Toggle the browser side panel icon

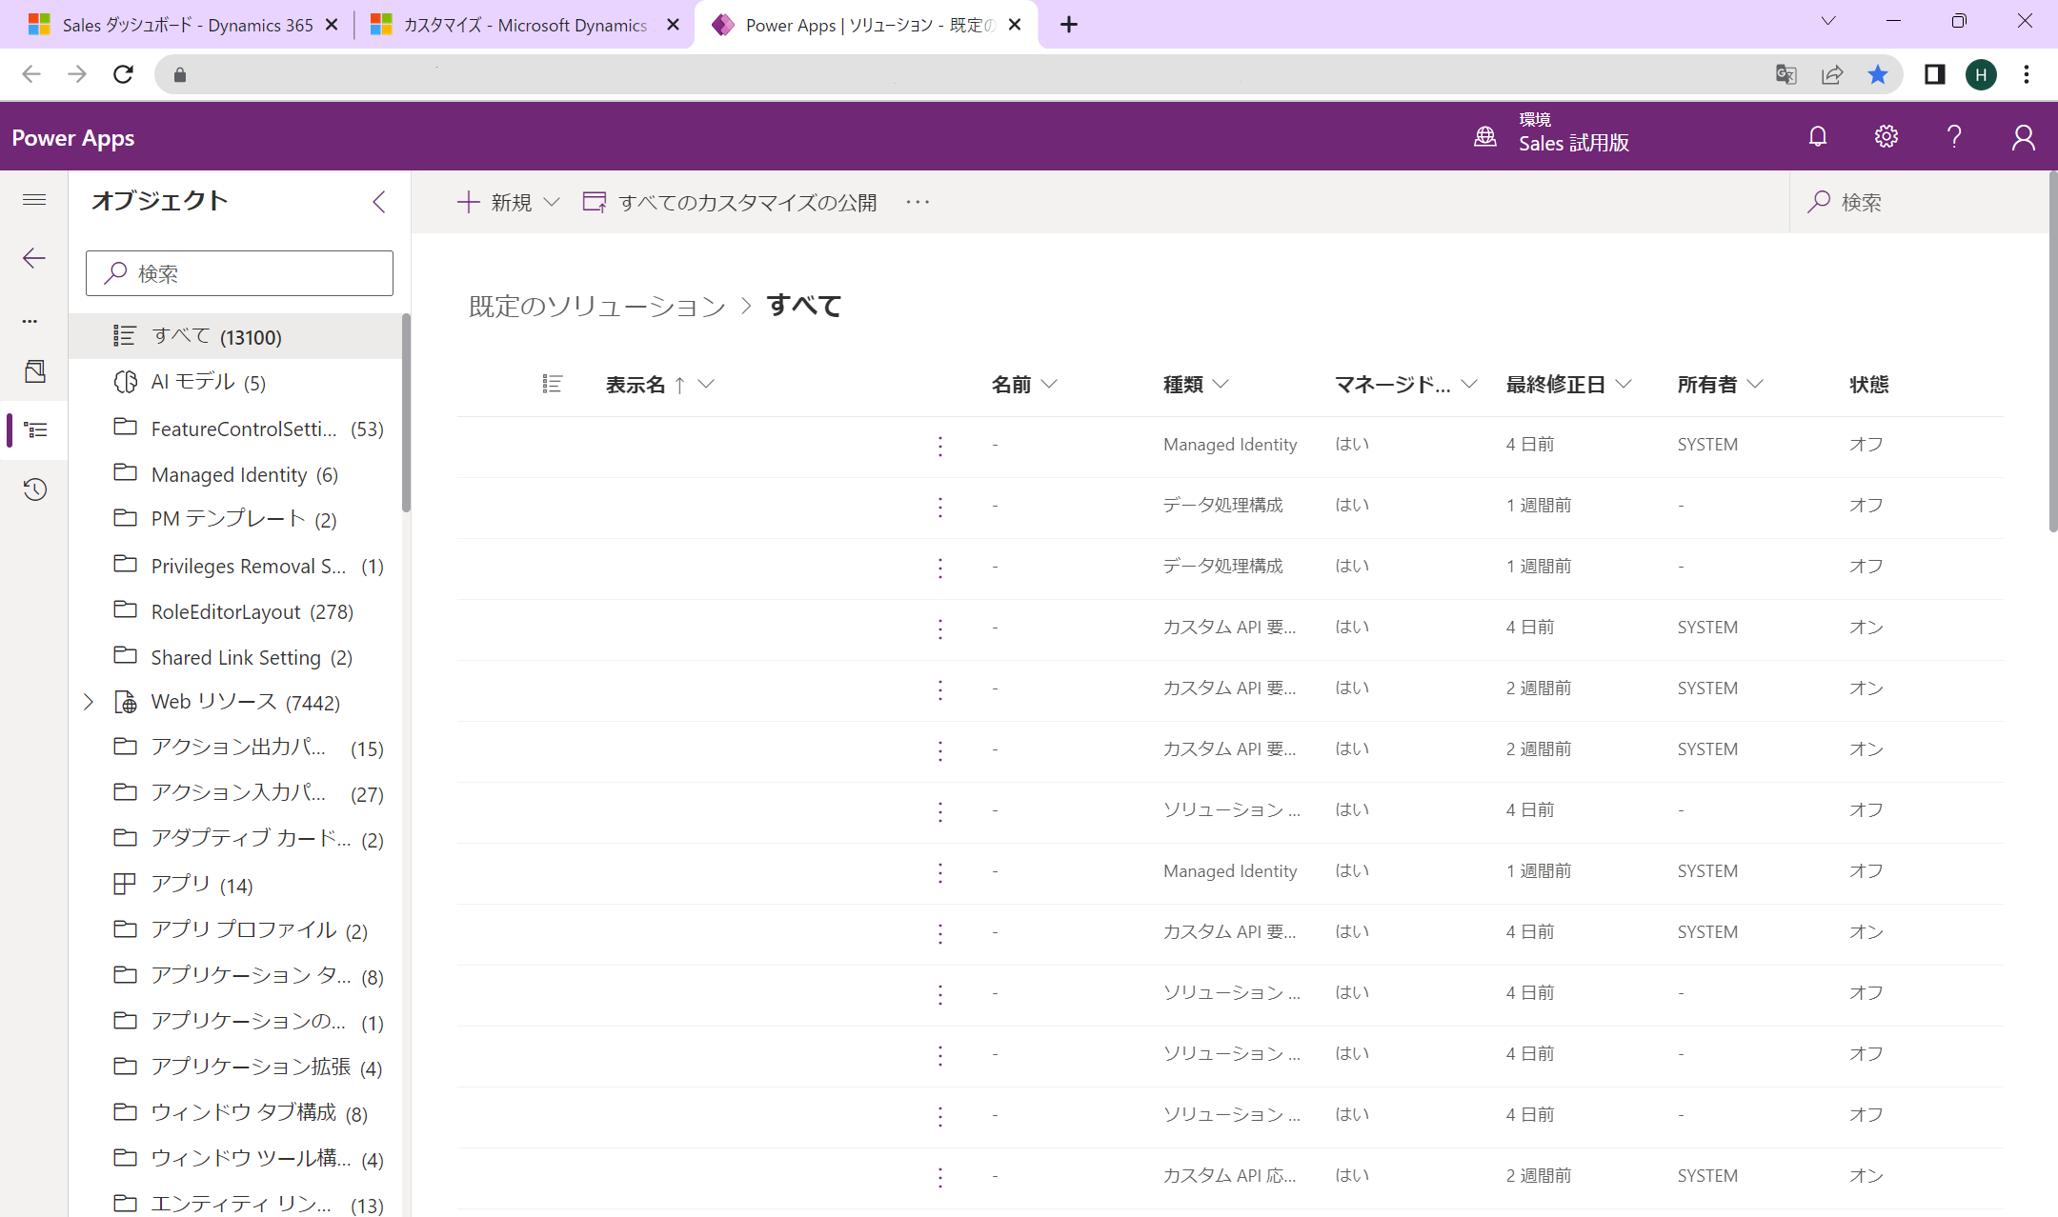(x=1935, y=74)
